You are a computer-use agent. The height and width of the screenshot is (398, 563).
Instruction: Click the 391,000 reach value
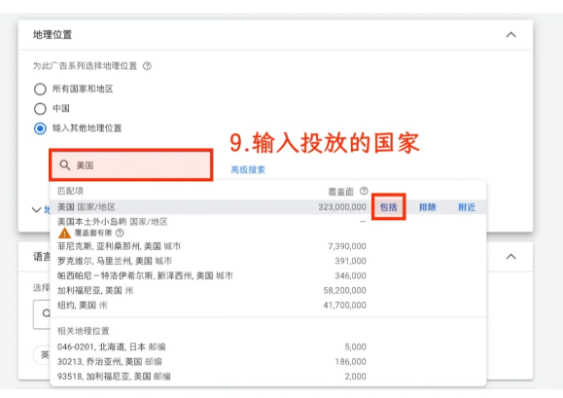[x=350, y=261]
